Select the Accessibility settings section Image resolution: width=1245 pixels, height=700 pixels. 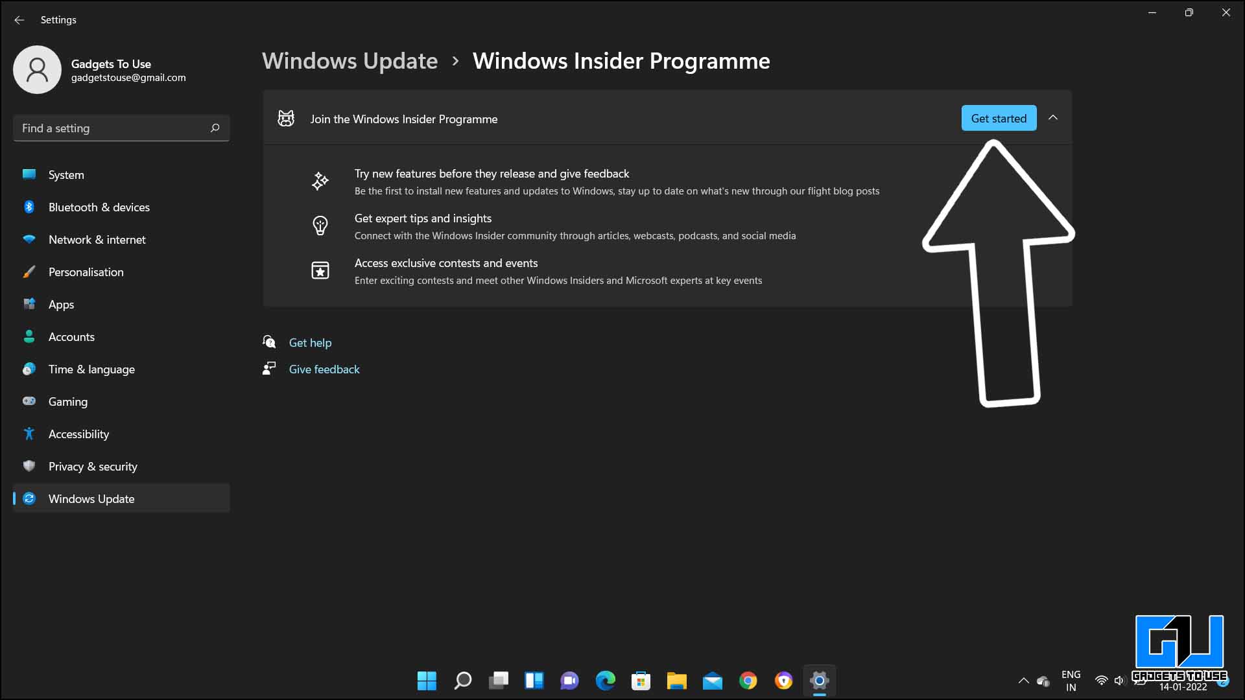78,434
